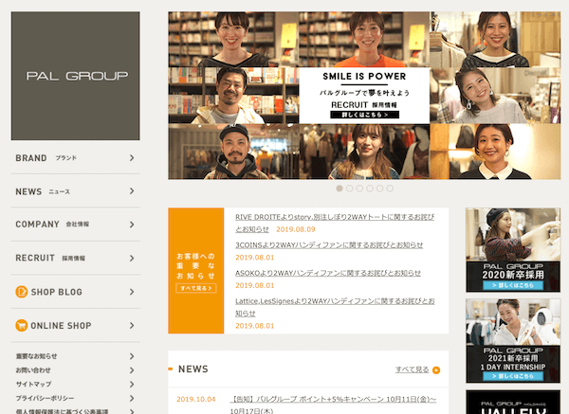
Task: Click the orange arrow icon beside すべて見る
Action: click(x=436, y=370)
